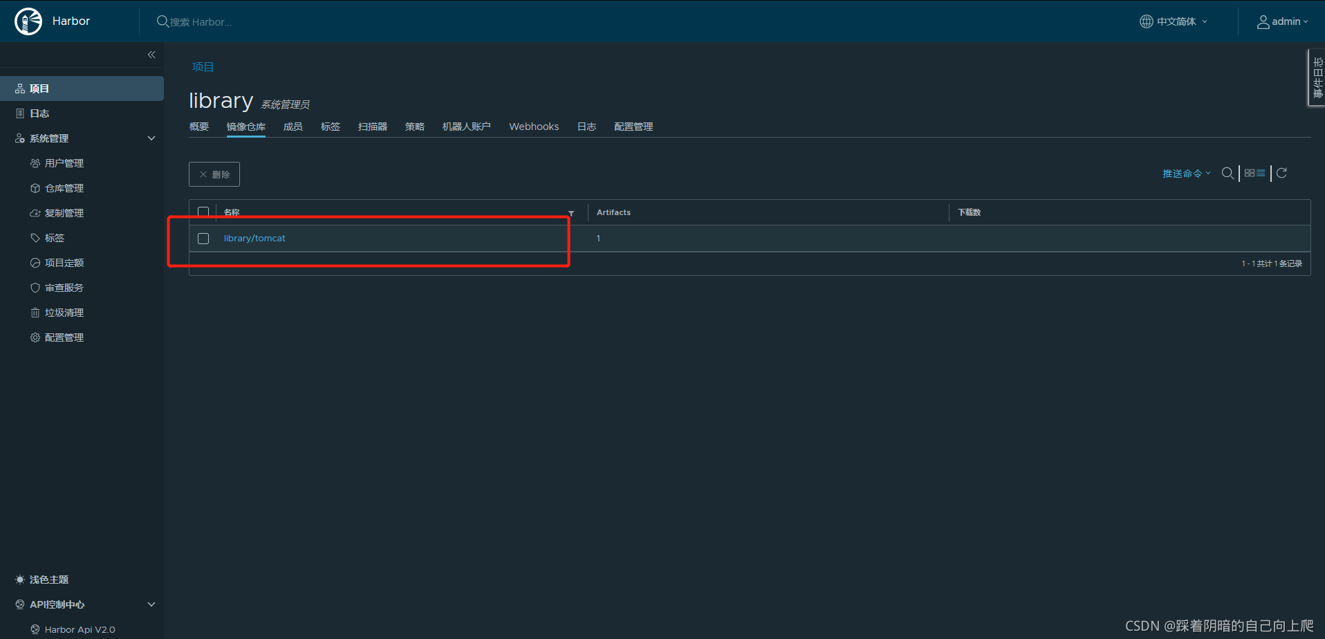The width and height of the screenshot is (1325, 639).
Task: Click the admin user avatar icon
Action: (1263, 22)
